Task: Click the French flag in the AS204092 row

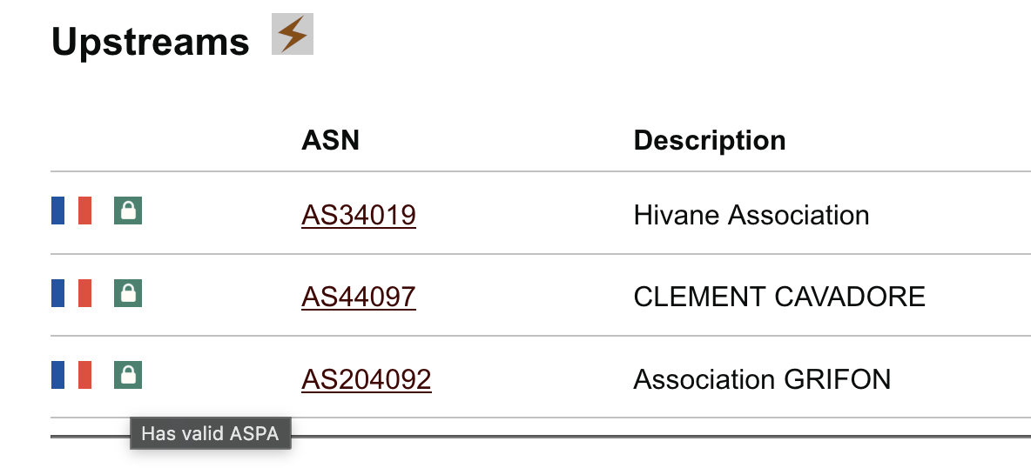Action: (x=71, y=375)
